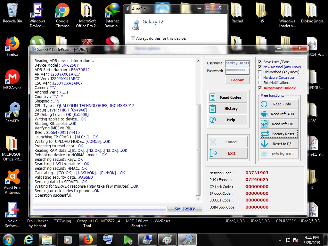
Task: Enable Old Method (Any Knox) checkbox
Action: pos(260,72)
